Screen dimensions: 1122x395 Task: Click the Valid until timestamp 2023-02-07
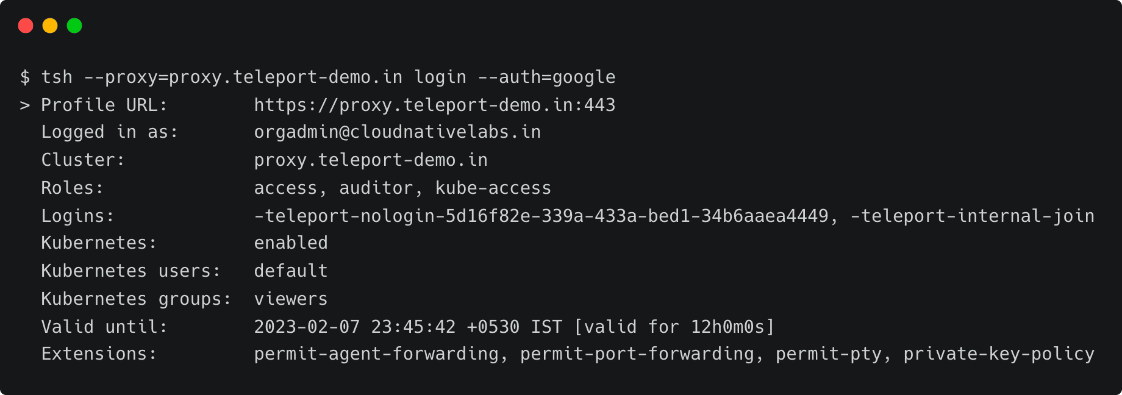coord(307,327)
